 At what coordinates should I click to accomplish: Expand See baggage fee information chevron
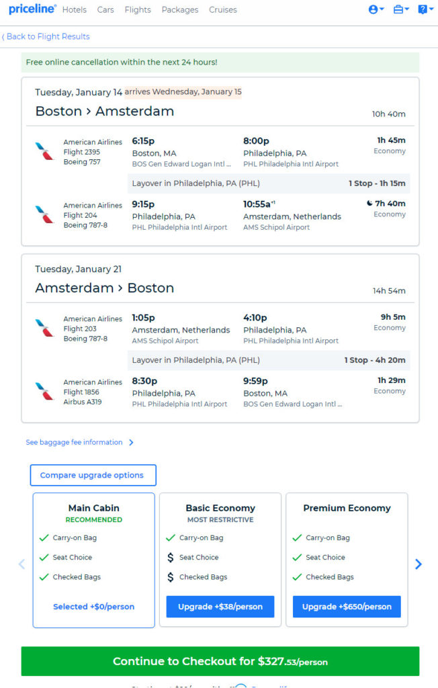[131, 442]
